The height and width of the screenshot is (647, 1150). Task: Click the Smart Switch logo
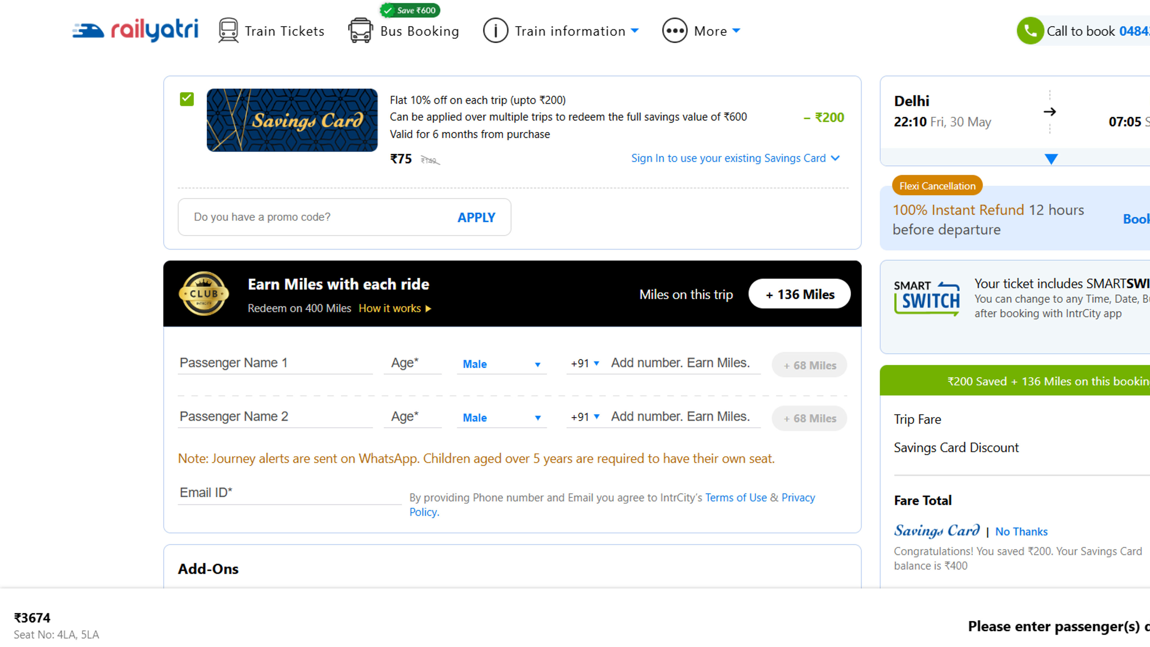[926, 299]
